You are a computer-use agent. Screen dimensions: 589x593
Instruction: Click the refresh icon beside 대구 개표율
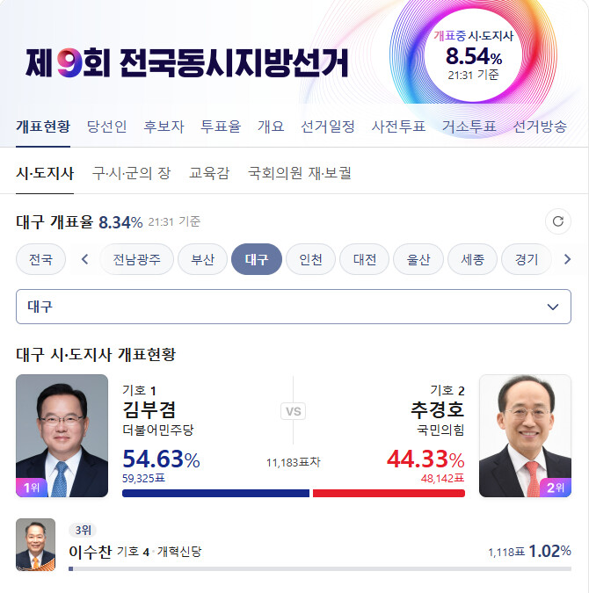pyautogui.click(x=558, y=221)
